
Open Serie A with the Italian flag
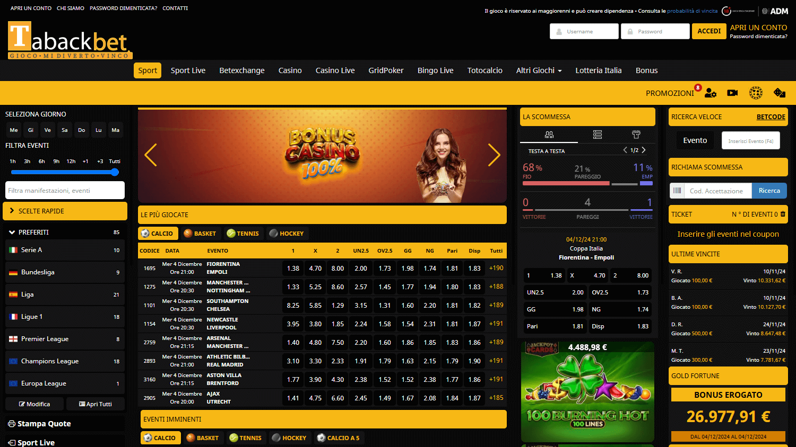(x=65, y=250)
